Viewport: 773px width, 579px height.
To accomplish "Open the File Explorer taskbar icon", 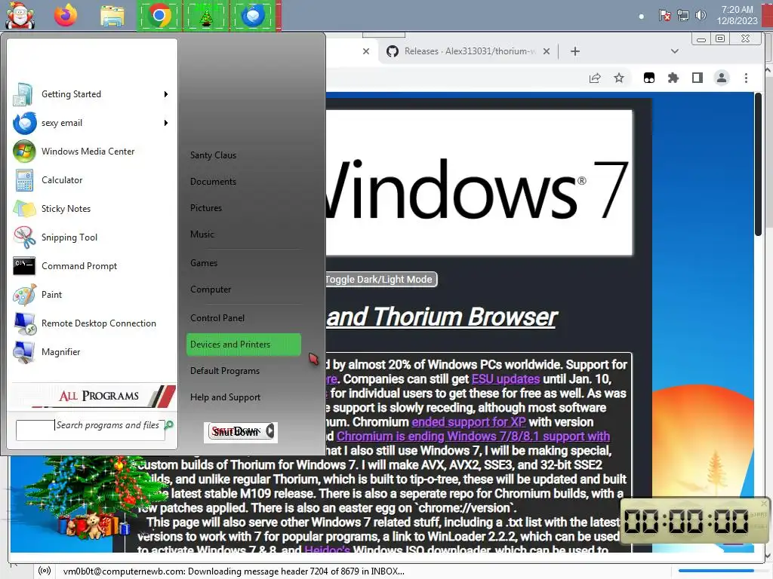I will (112, 16).
